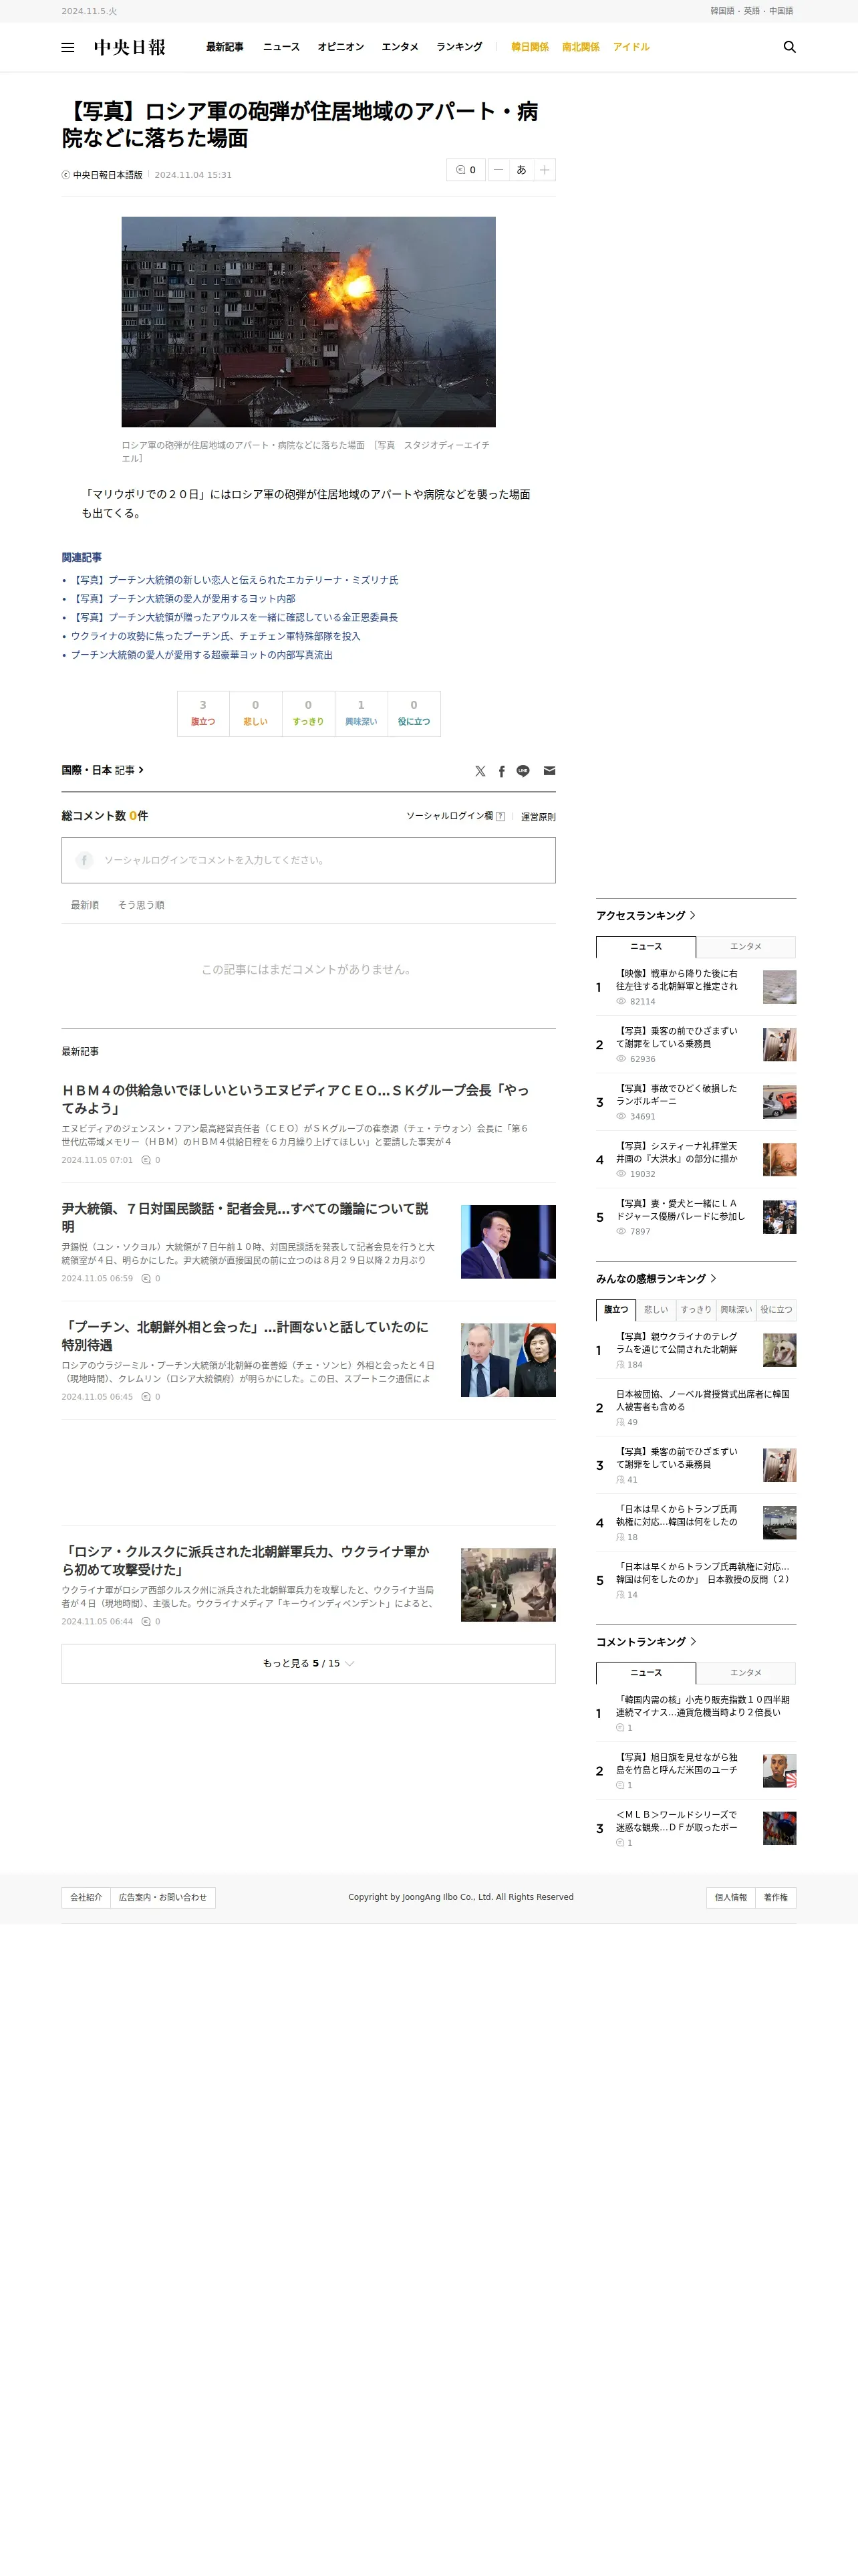Open ニュース menu item
This screenshot has width=858, height=2576.
click(x=281, y=47)
